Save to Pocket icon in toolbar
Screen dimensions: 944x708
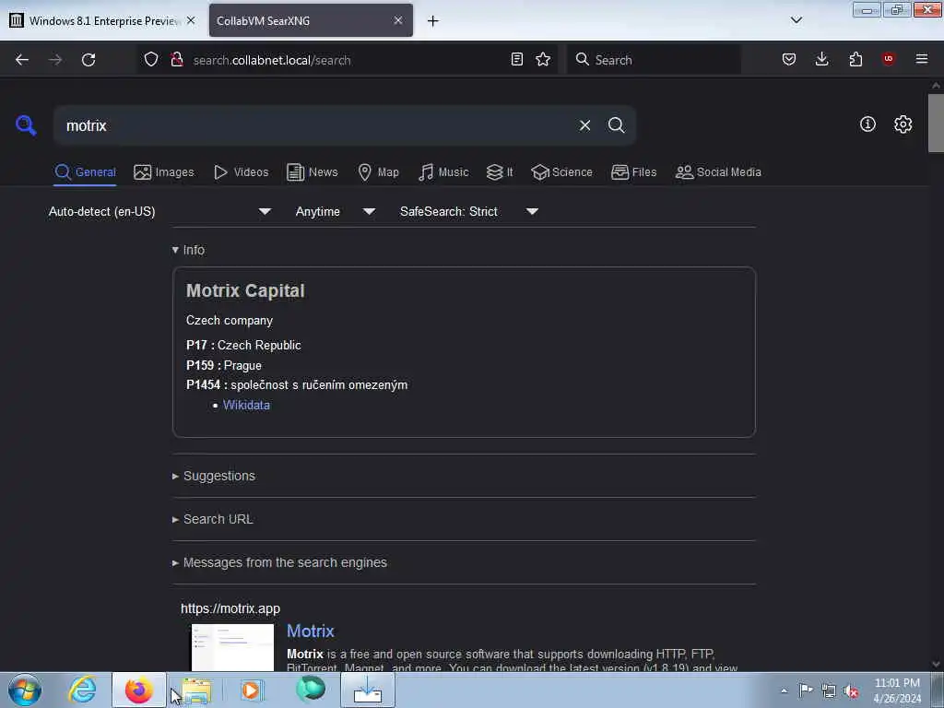789,59
